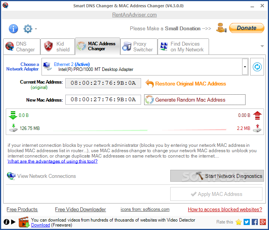Click Start Network Diagnostics button
Image resolution: width=269 pixels, height=230 pixels.
[x=217, y=176]
